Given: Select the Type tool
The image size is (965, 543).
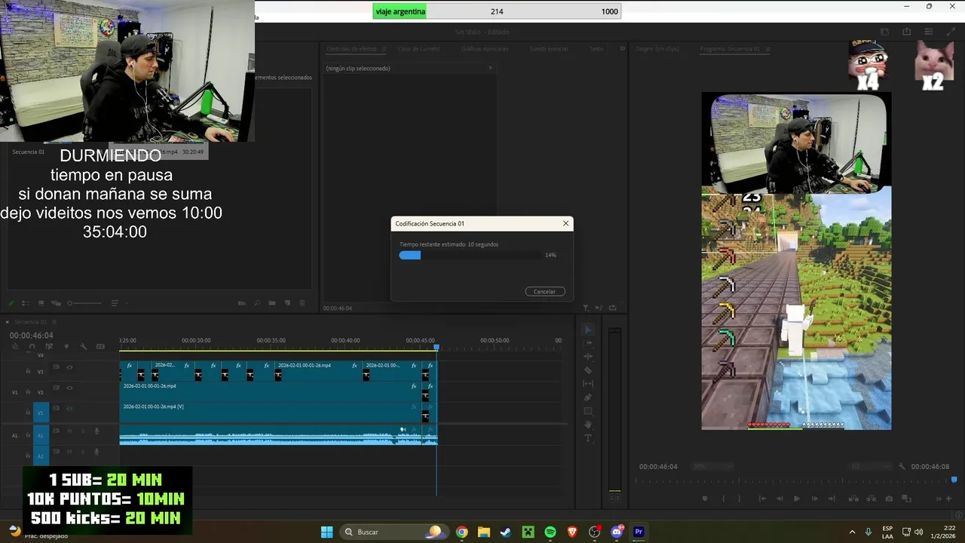Looking at the screenshot, I should pos(588,438).
